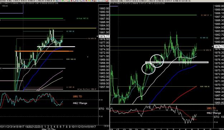
Task: Click the 1965.00 price level on left axis
Action: pos(104,70)
